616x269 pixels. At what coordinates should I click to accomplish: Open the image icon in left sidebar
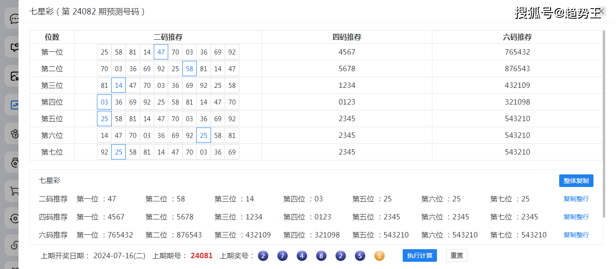coord(14,76)
